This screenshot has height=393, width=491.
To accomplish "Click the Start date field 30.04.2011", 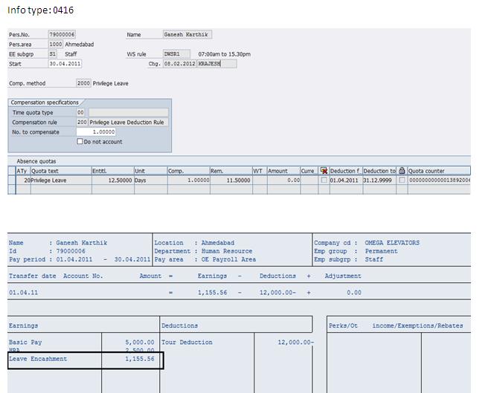I will click(x=65, y=64).
